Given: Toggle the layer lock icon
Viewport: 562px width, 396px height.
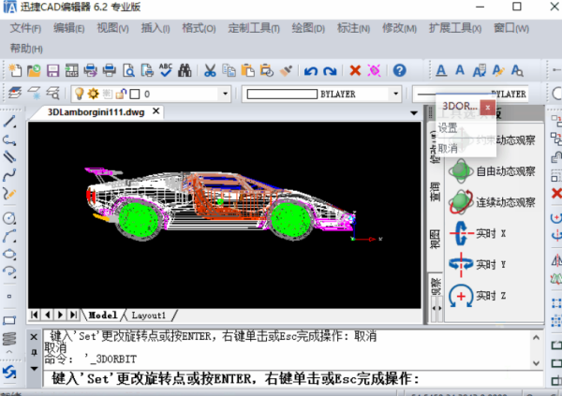Looking at the screenshot, I should [121, 94].
